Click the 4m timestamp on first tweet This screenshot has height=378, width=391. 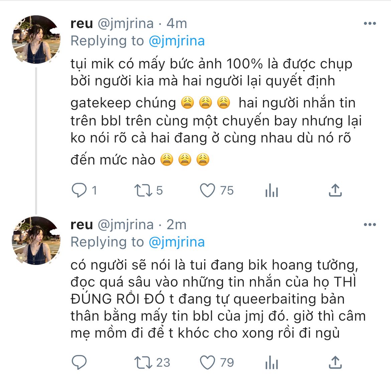177,24
